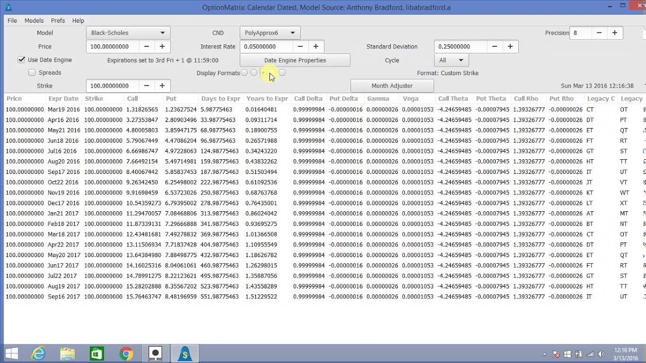Open the CND dropdown showing PolyApprox6
The image size is (646, 363).
click(x=270, y=33)
